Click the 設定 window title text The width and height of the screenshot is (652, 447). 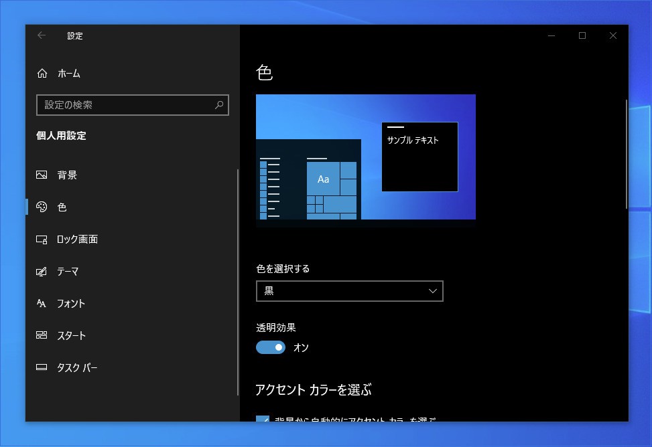pos(75,36)
